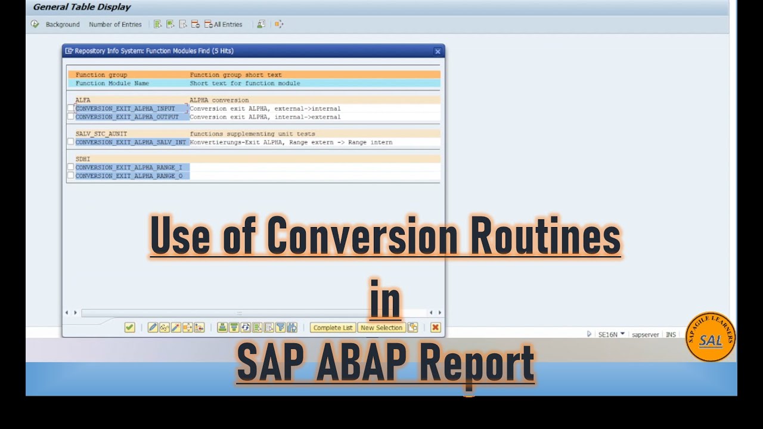Click the user settings person icon
This screenshot has width=763, height=429.
pyautogui.click(x=261, y=24)
